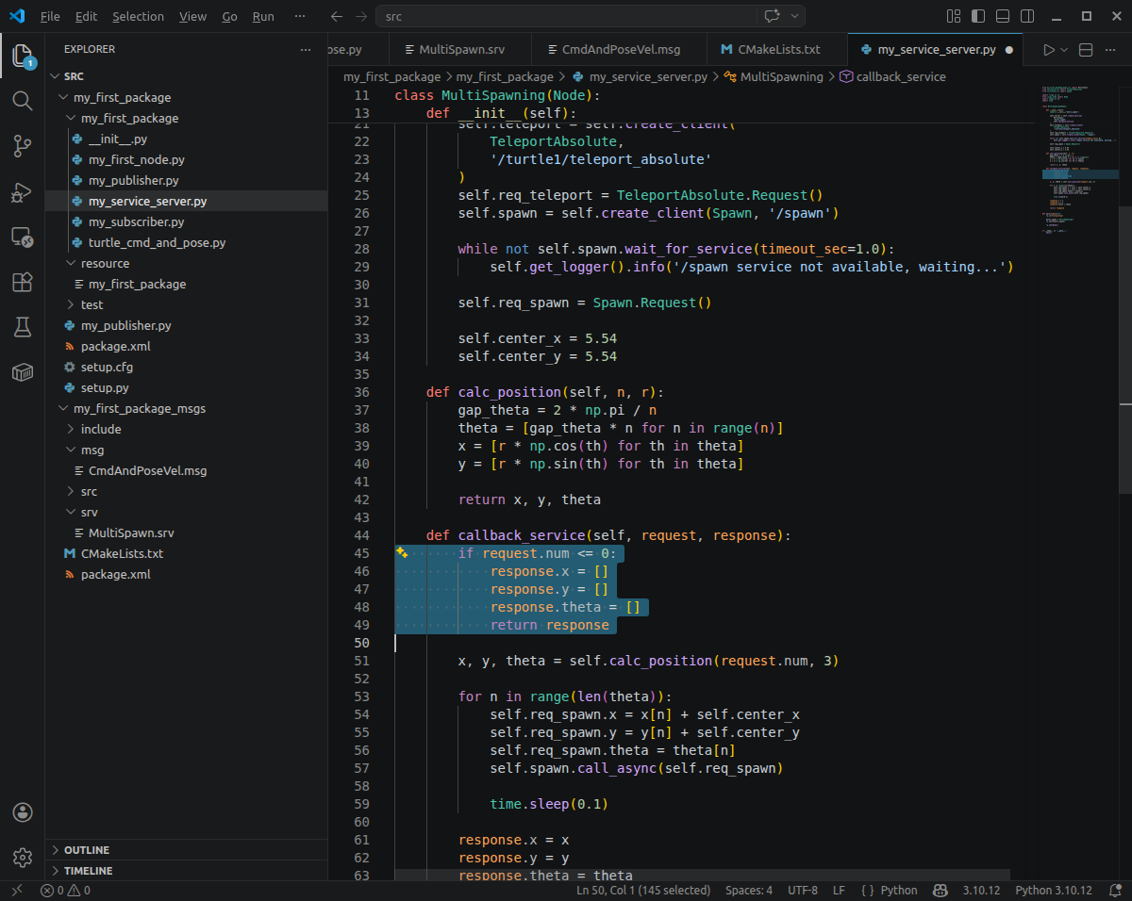Open the Source Control view
Viewport: 1132px width, 901px height.
[x=23, y=146]
